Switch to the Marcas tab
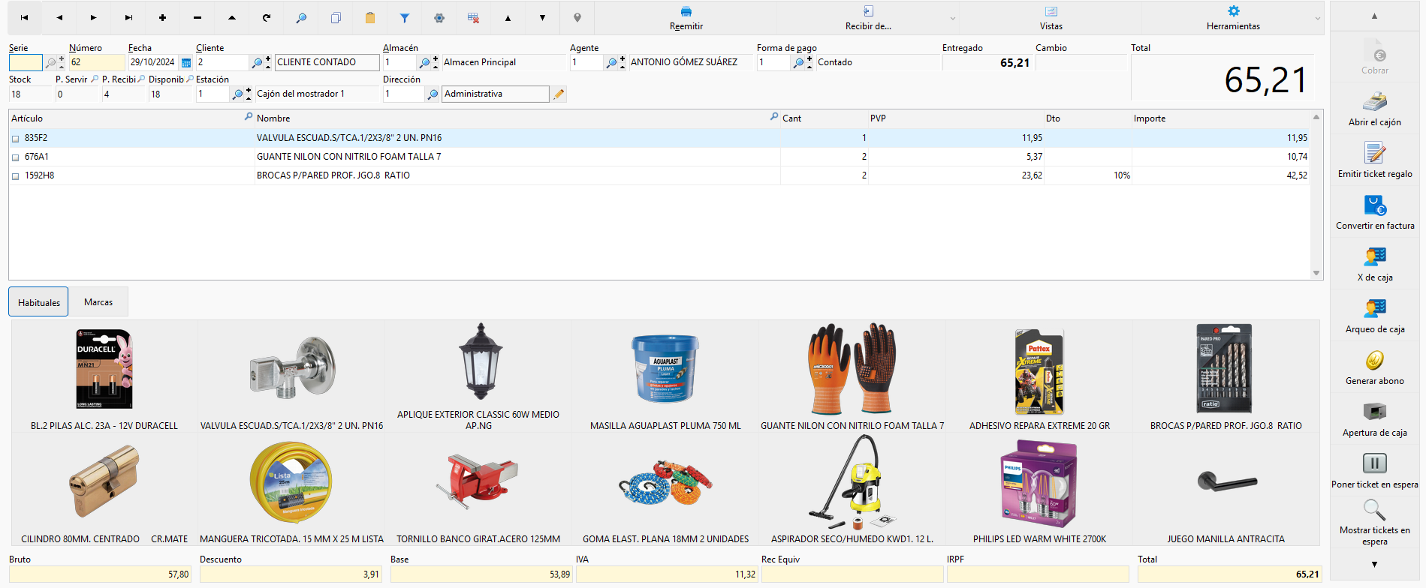 tap(98, 301)
